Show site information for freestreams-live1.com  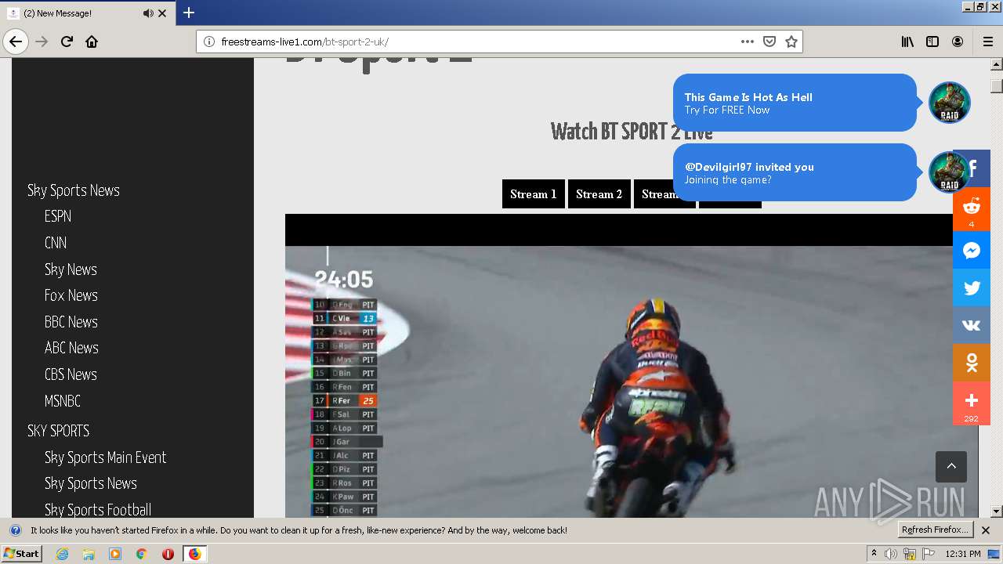coord(209,42)
